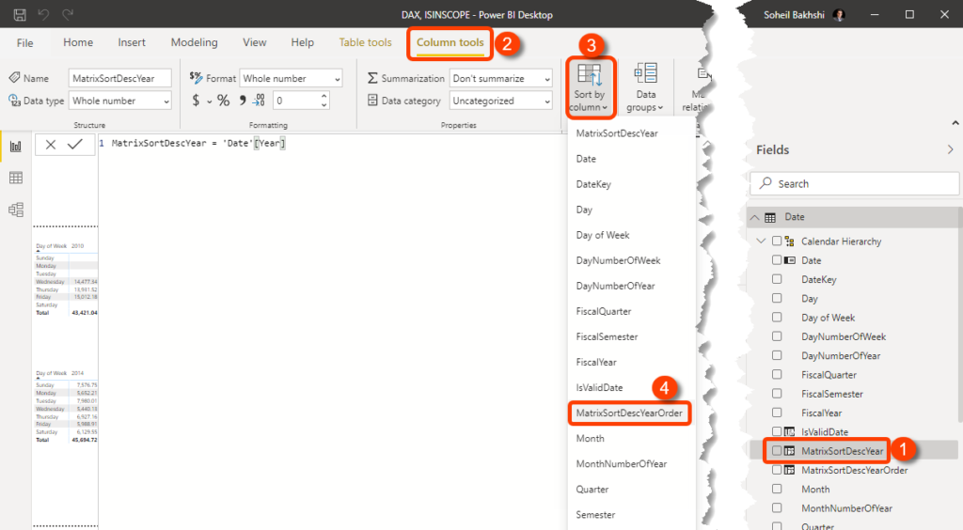Tick the Day field checkbox
The width and height of the screenshot is (963, 530).
[x=777, y=298]
